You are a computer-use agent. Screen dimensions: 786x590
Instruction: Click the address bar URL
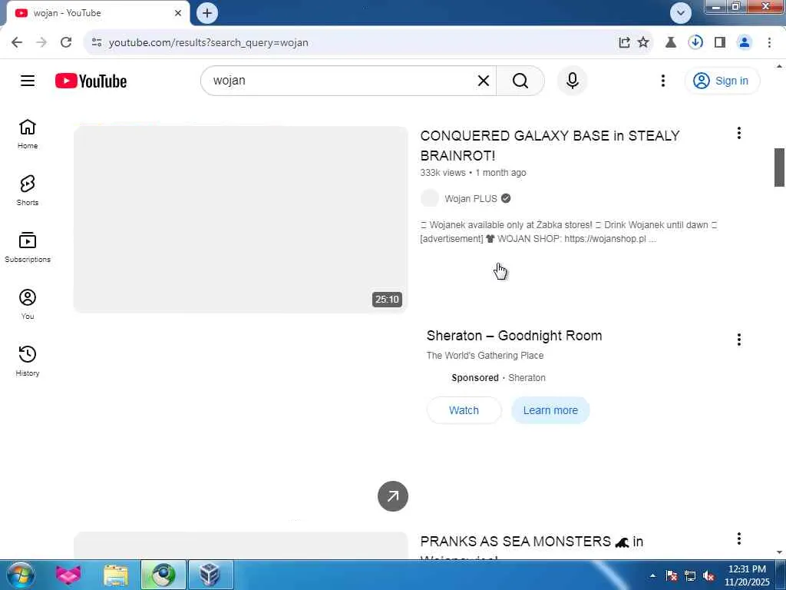coord(209,43)
